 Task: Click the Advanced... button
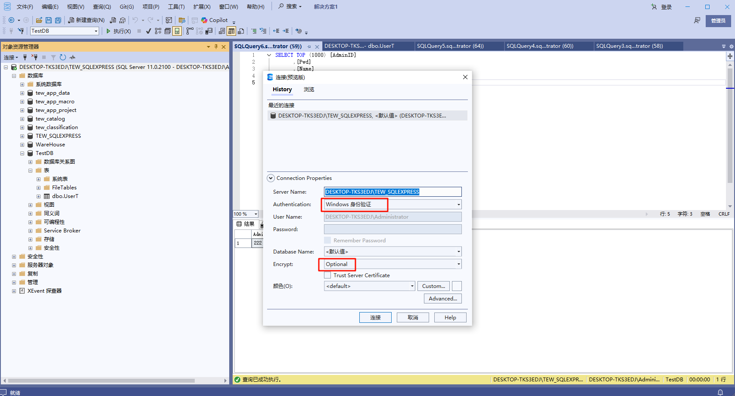443,298
